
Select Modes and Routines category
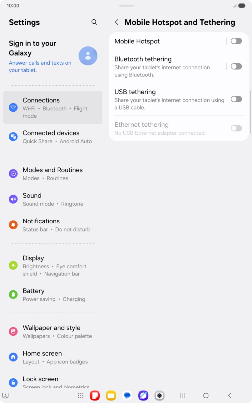pos(53,174)
